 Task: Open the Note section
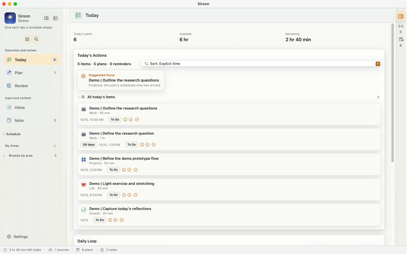coord(32,121)
